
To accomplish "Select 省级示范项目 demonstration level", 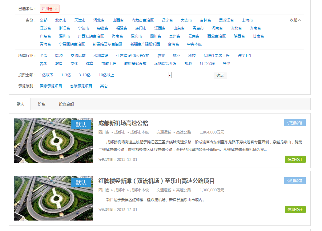I will click(81, 86).
